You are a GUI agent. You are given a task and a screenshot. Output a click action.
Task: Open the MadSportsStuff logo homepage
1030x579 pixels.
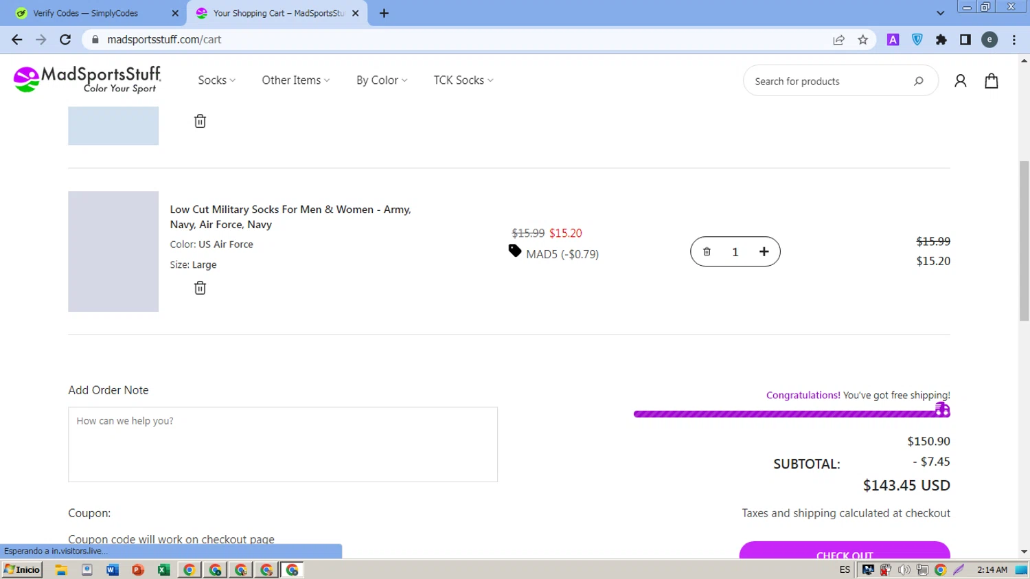click(x=87, y=80)
